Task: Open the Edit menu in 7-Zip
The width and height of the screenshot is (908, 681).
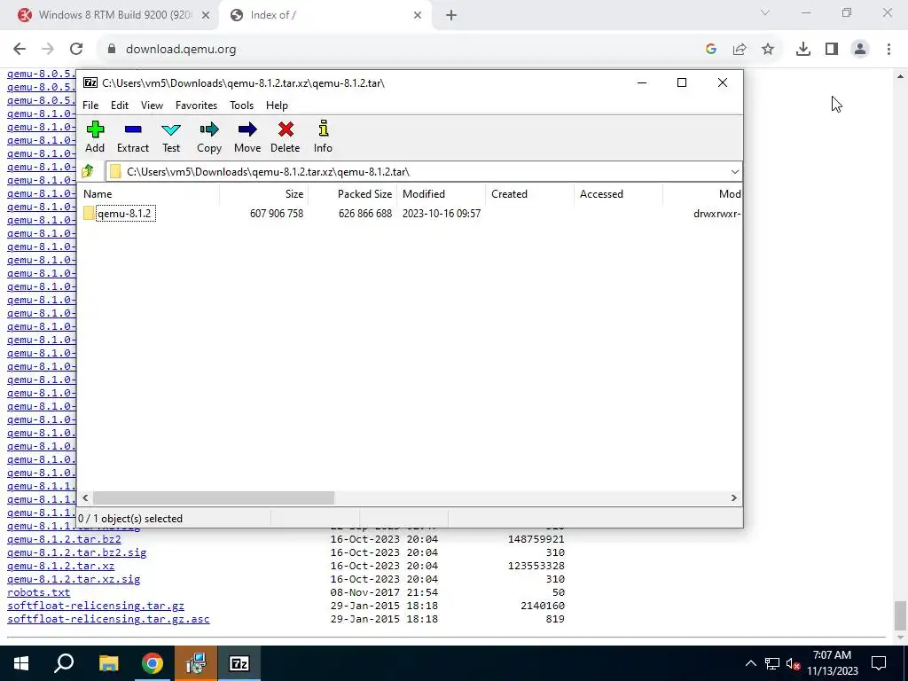Action: coord(120,106)
